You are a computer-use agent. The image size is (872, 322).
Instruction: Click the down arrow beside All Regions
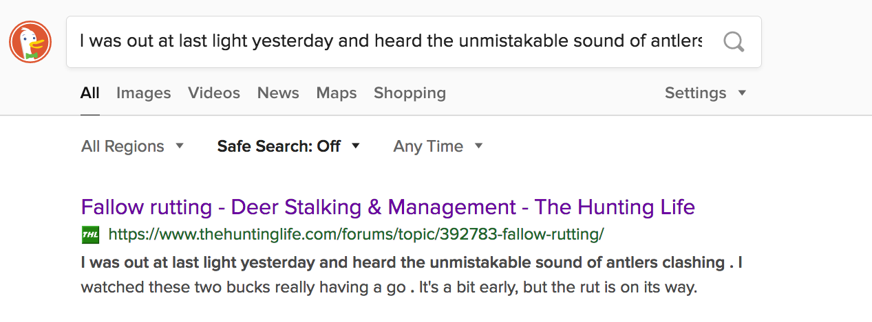(180, 146)
